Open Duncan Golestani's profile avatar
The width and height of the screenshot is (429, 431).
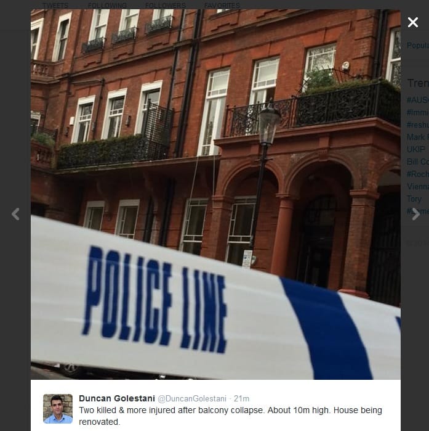point(58,409)
